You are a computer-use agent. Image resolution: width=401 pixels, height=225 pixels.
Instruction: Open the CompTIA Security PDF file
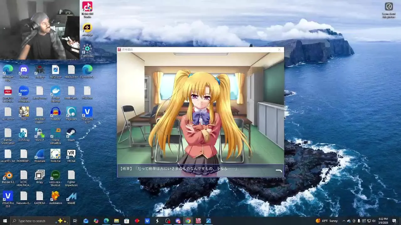click(x=8, y=95)
